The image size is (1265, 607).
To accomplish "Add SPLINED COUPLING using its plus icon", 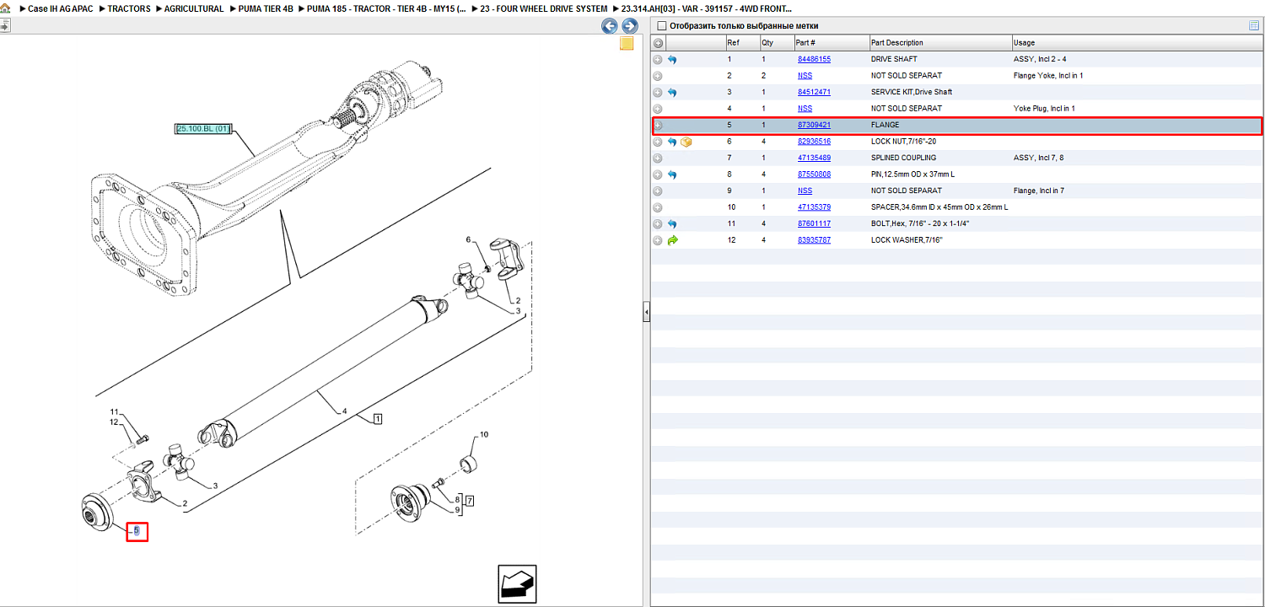I will pyautogui.click(x=658, y=158).
